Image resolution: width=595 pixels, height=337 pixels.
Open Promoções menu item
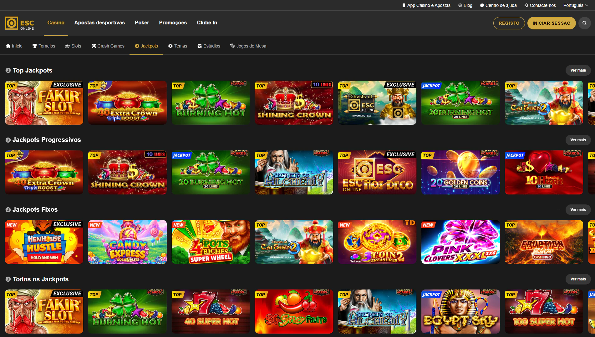pos(173,23)
